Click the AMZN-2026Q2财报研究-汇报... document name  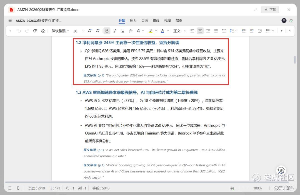click(38, 21)
